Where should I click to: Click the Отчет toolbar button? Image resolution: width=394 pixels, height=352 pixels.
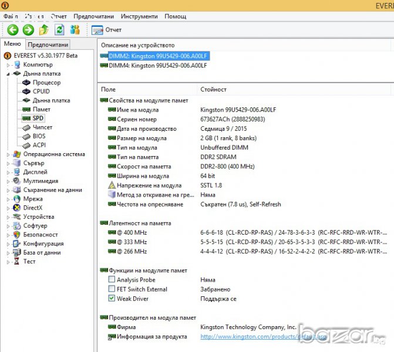pos(107,30)
